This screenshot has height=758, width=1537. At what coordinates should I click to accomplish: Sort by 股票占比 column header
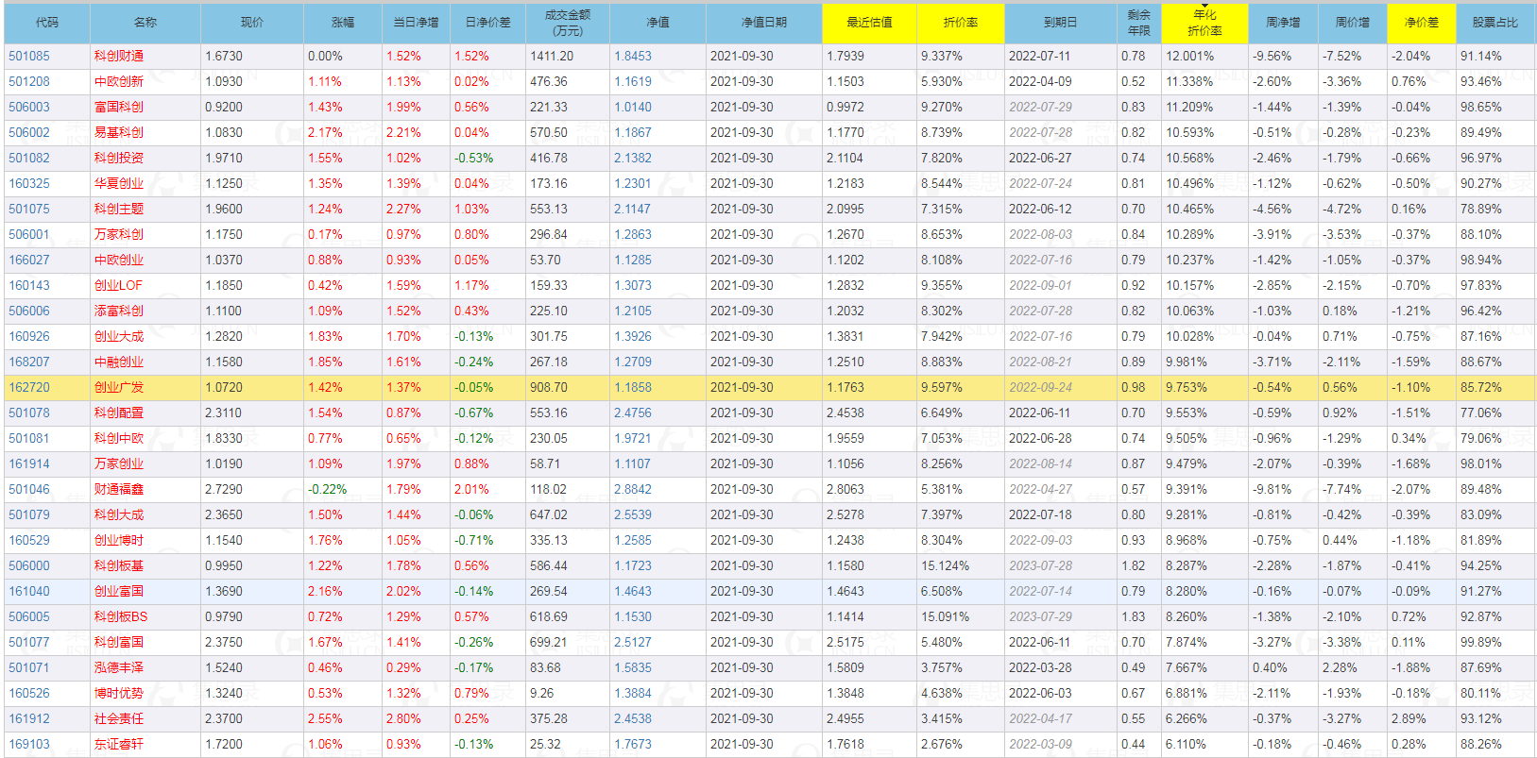1494,23
